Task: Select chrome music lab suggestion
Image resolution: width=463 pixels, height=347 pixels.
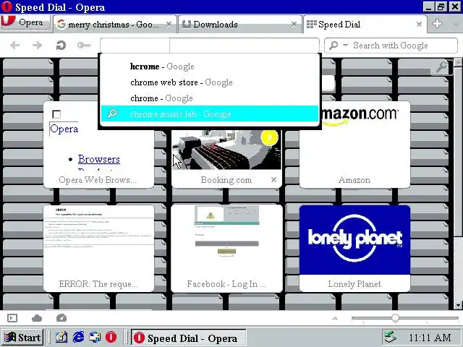Action: coord(210,114)
